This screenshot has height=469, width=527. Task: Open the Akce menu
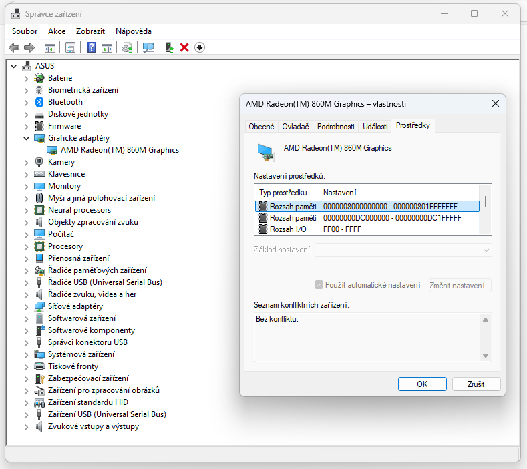point(57,31)
